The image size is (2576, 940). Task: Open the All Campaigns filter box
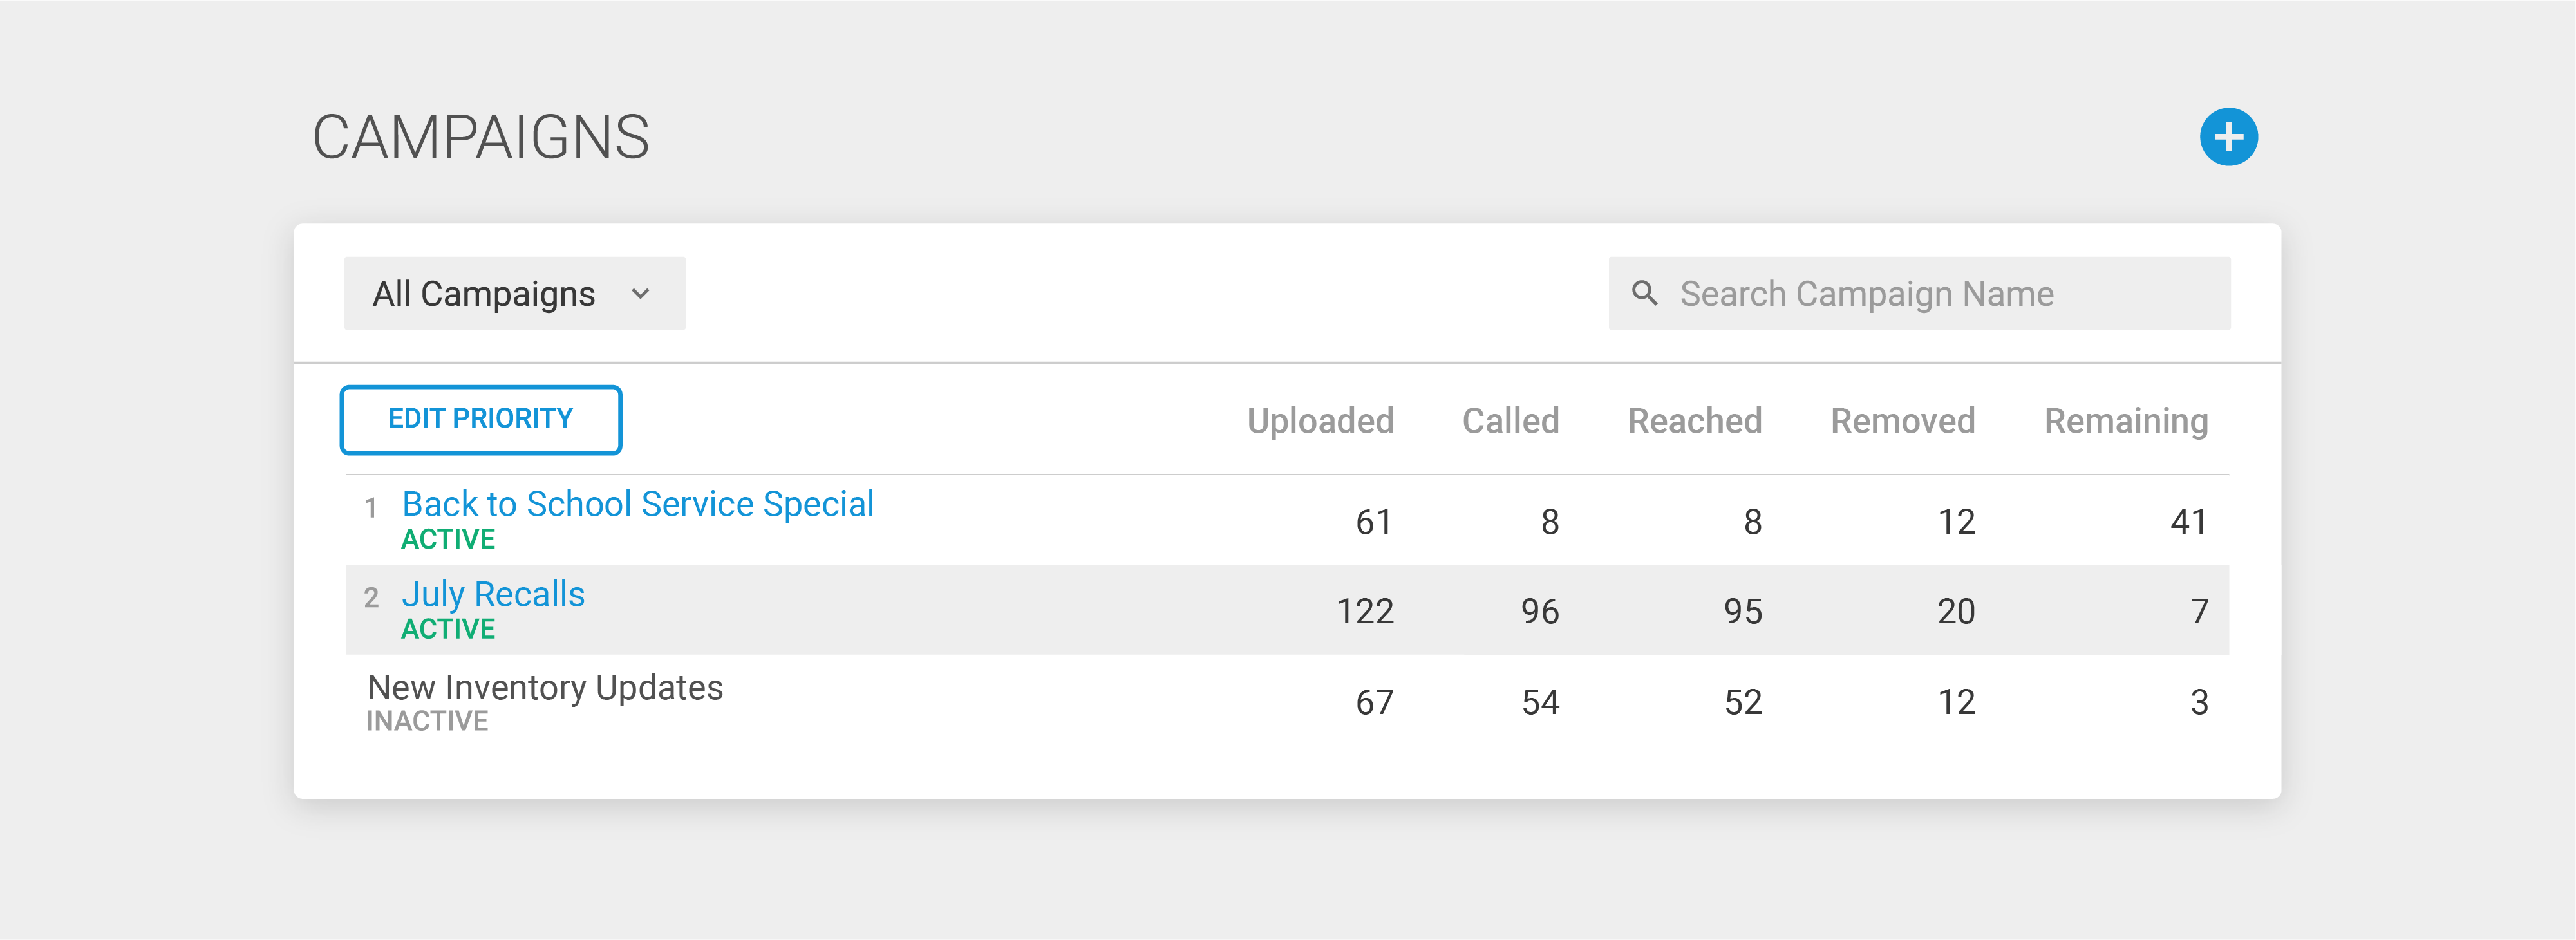[x=515, y=293]
